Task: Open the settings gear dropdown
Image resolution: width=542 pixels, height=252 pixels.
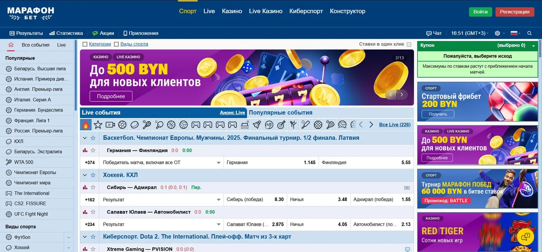Action: (499, 33)
